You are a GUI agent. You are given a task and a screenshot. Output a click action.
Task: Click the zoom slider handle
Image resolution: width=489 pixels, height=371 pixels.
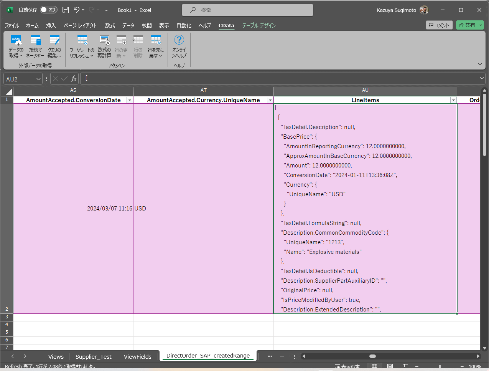coord(440,366)
